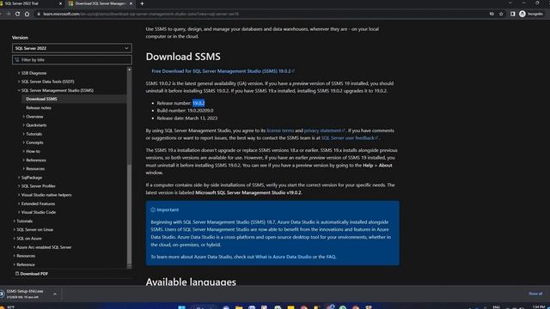Open Visual Studio Code sidebar entry
550x309 pixels.
tap(38, 212)
